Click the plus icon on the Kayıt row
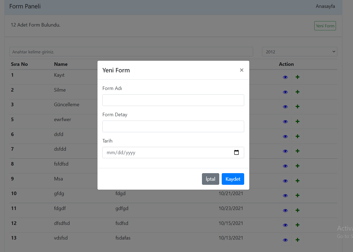 [298, 77]
